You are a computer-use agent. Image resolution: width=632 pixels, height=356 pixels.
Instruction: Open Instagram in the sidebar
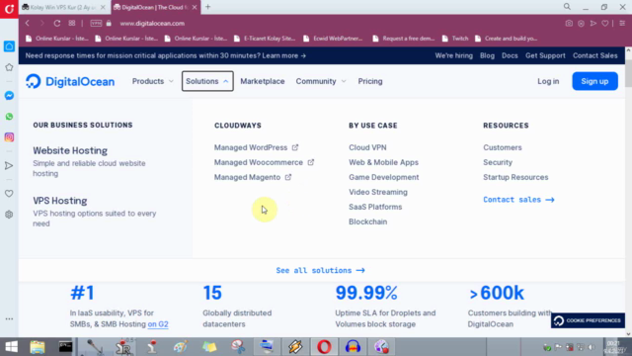tap(9, 137)
